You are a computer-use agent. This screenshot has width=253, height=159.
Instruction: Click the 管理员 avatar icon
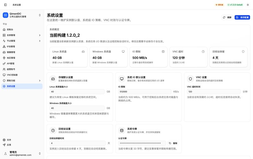tap(5, 154)
